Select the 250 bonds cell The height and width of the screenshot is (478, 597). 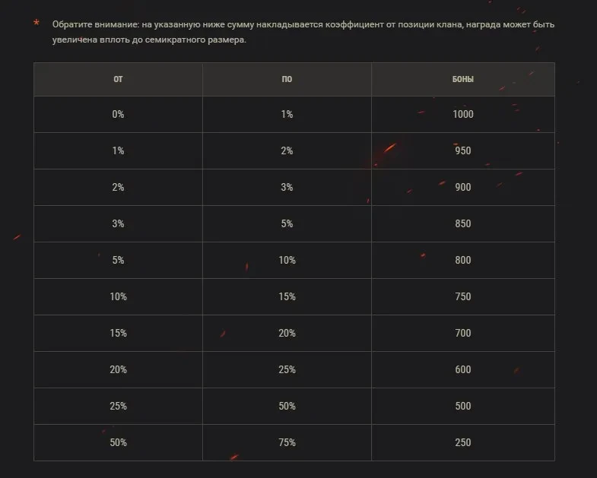point(462,442)
